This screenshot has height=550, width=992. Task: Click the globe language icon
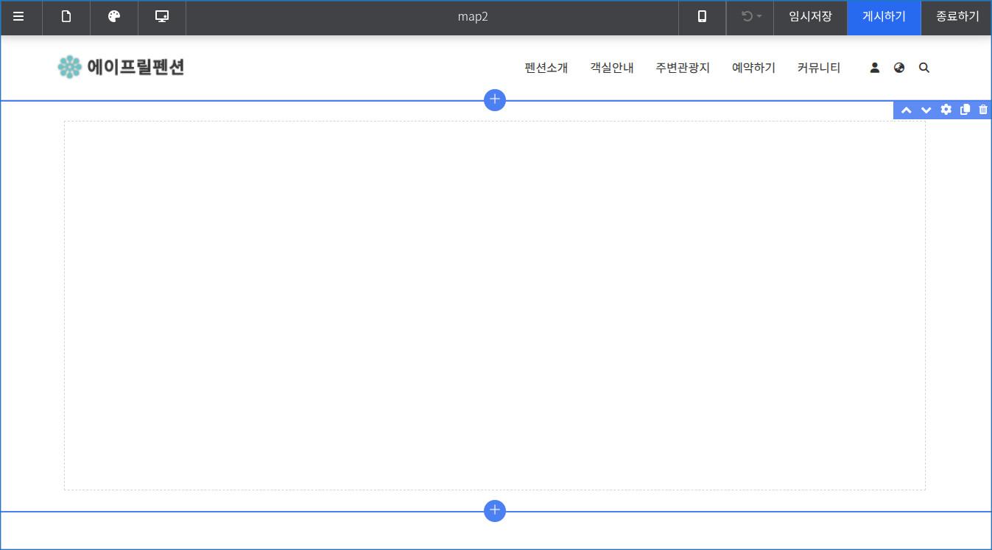pos(899,68)
